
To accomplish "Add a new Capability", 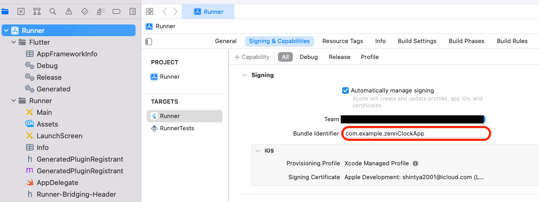I will tap(251, 57).
